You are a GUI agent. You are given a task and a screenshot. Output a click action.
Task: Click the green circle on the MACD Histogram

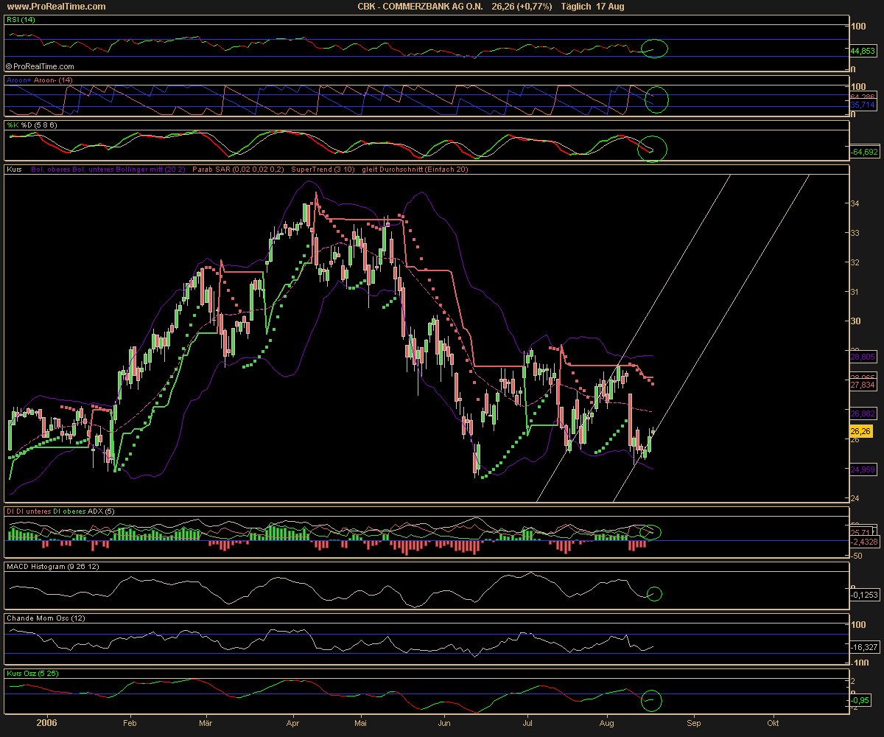pyautogui.click(x=653, y=593)
